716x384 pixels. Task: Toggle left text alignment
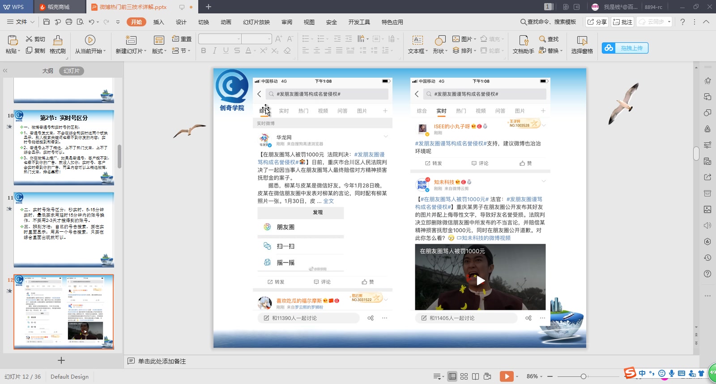306,50
